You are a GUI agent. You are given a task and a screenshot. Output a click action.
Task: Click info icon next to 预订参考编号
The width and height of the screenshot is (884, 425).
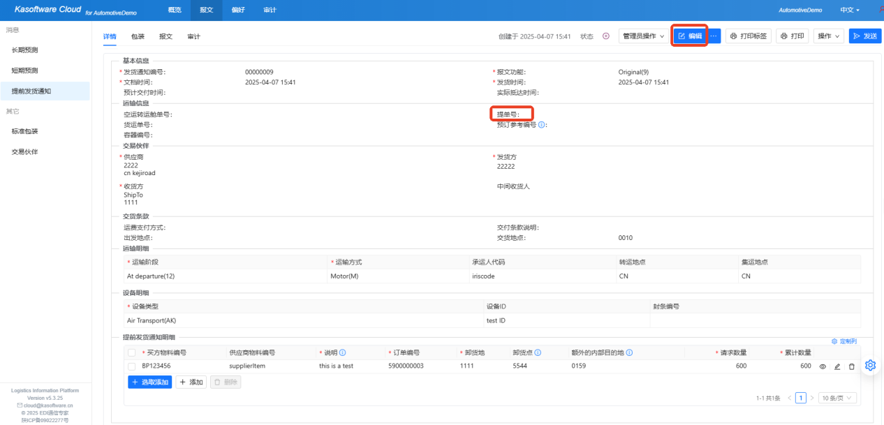542,125
